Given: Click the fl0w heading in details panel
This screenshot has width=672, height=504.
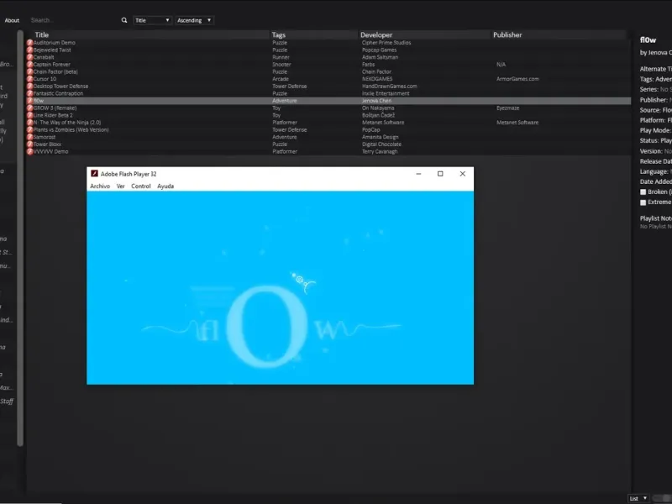Looking at the screenshot, I should click(x=648, y=39).
